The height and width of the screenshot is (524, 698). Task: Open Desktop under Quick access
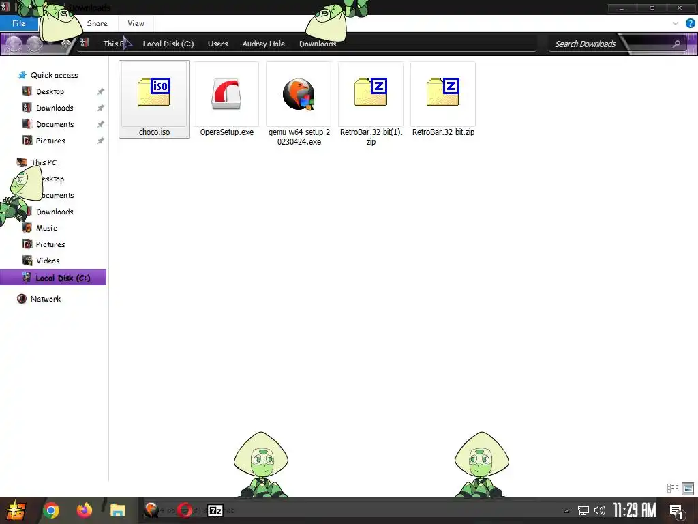tap(50, 91)
